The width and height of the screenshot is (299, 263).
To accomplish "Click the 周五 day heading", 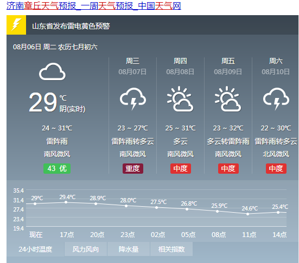I will (228, 61).
